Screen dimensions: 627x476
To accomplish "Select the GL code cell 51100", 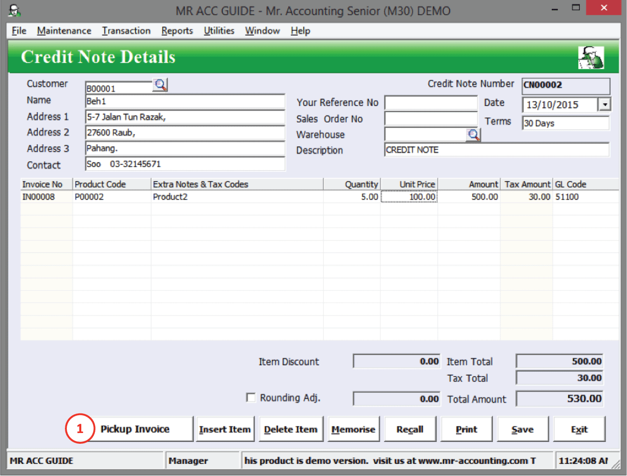I will [x=586, y=197].
